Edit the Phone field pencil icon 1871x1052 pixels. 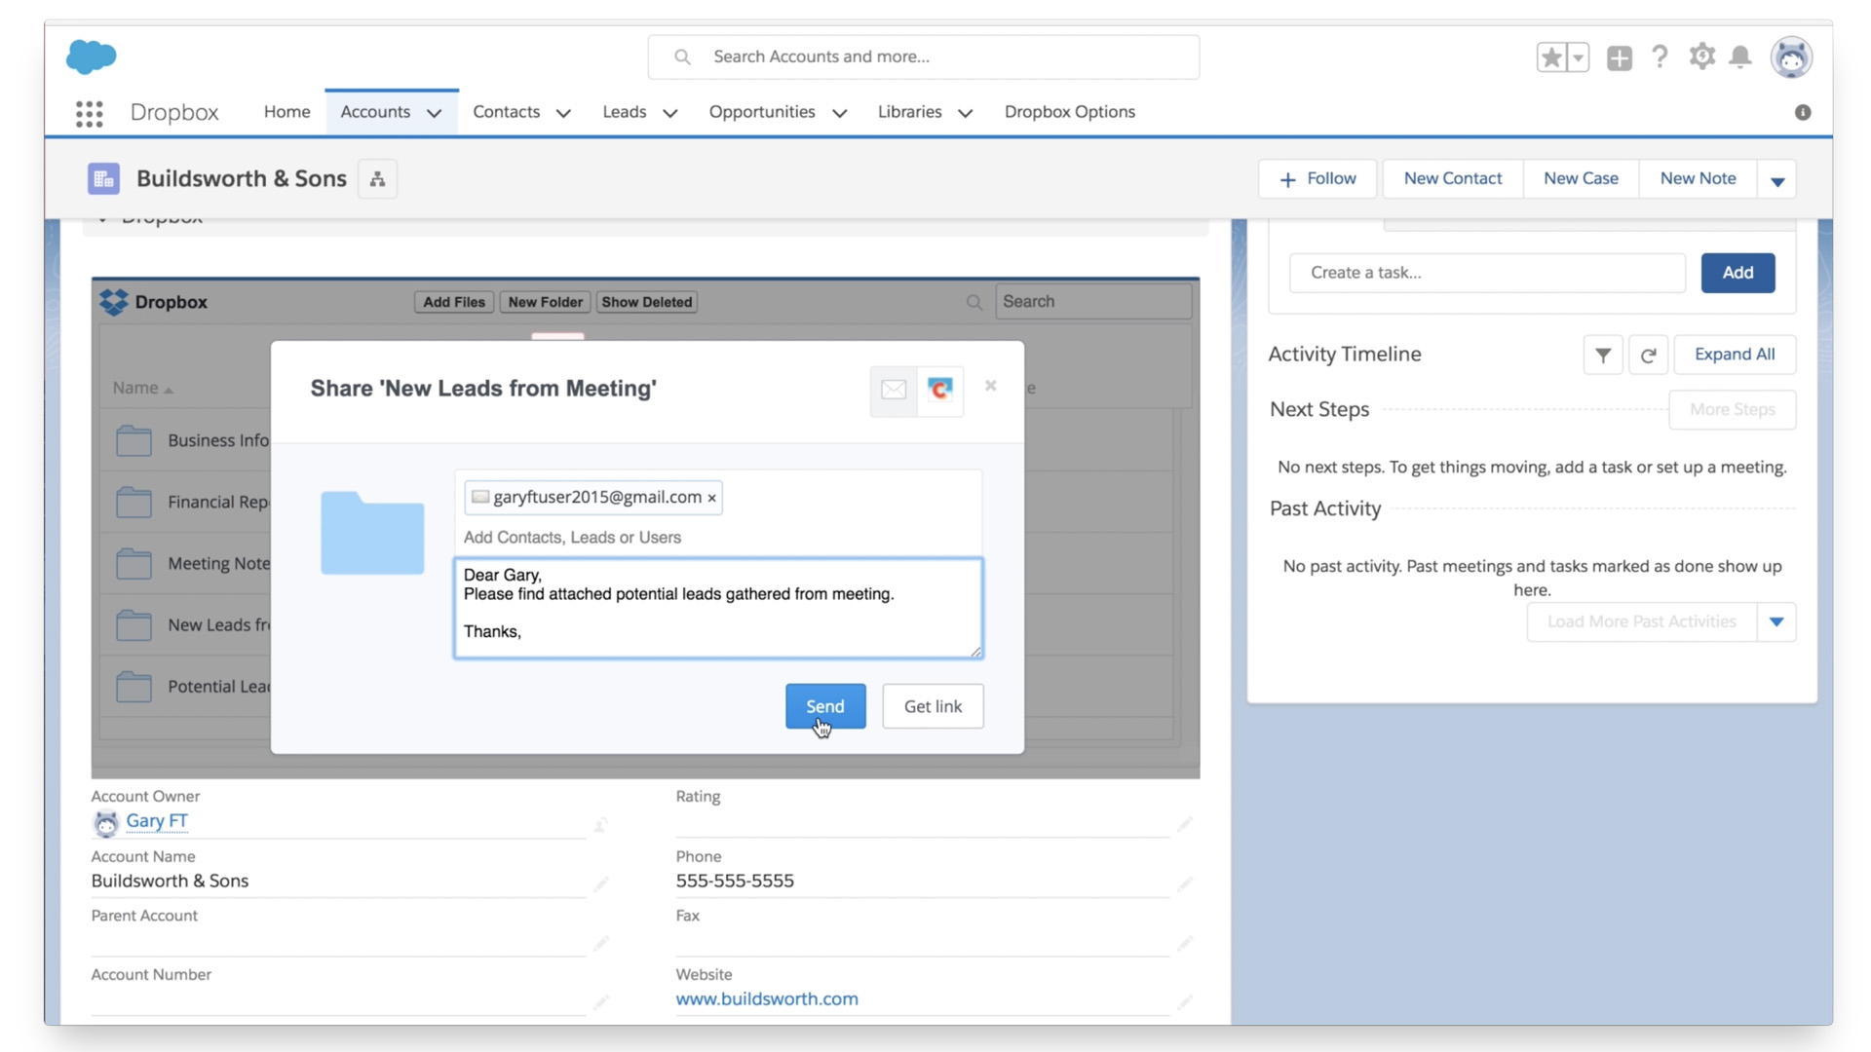[1185, 884]
